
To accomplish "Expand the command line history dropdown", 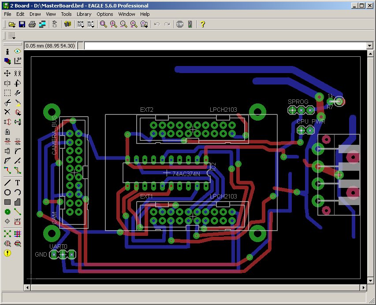I will pos(369,46).
